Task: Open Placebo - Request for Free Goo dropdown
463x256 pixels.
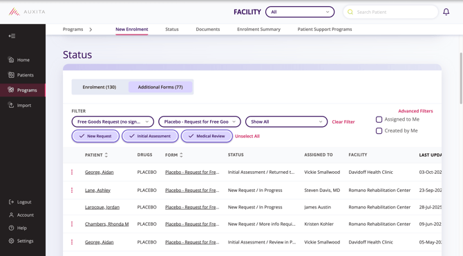Action: click(200, 121)
